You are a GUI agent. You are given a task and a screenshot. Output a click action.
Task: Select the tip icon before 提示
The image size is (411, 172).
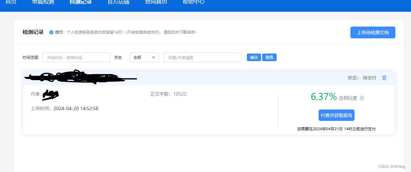coord(51,32)
